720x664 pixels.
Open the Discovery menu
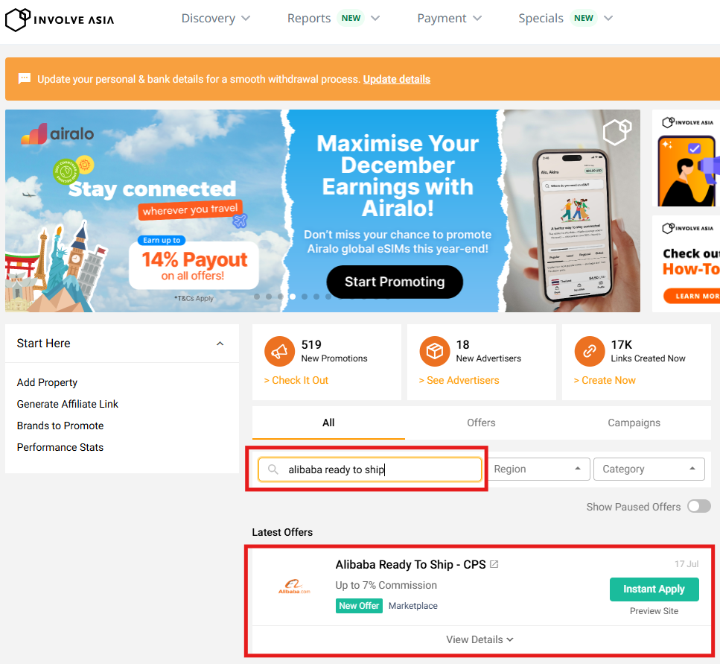pos(216,19)
